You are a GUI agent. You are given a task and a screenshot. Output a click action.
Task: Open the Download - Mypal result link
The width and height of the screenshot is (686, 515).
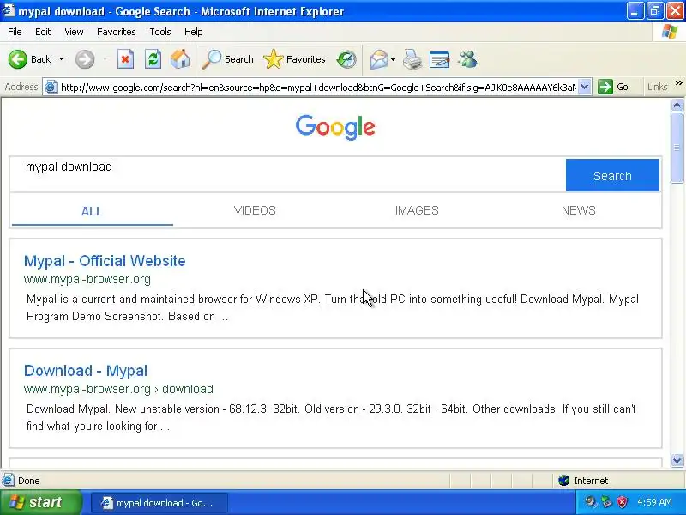point(85,371)
